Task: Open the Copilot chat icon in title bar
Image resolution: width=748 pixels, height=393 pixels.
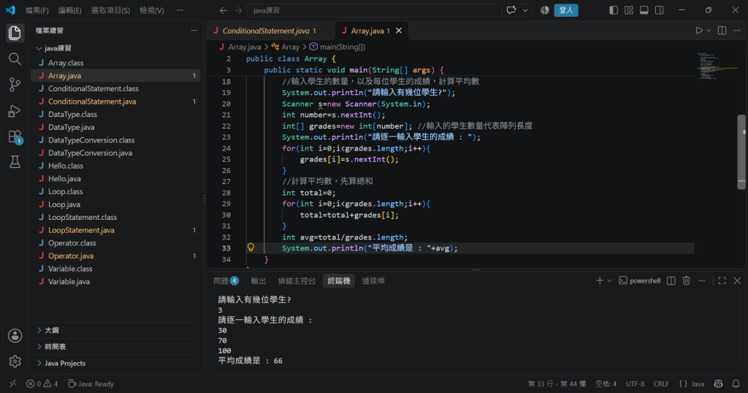Action: click(x=511, y=10)
